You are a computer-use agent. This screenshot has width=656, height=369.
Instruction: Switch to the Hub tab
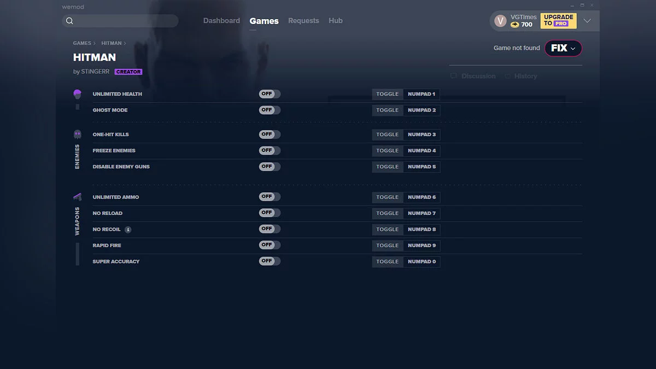point(336,21)
